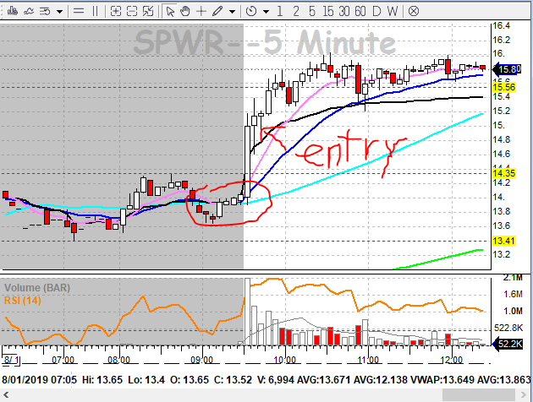
Task: Switch to the hand pan tool
Action: pyautogui.click(x=185, y=12)
